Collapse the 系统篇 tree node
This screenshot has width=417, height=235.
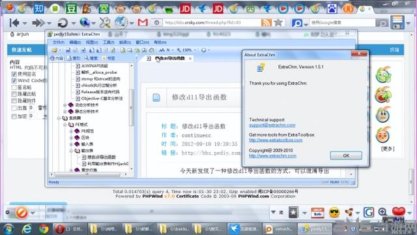tap(59, 118)
